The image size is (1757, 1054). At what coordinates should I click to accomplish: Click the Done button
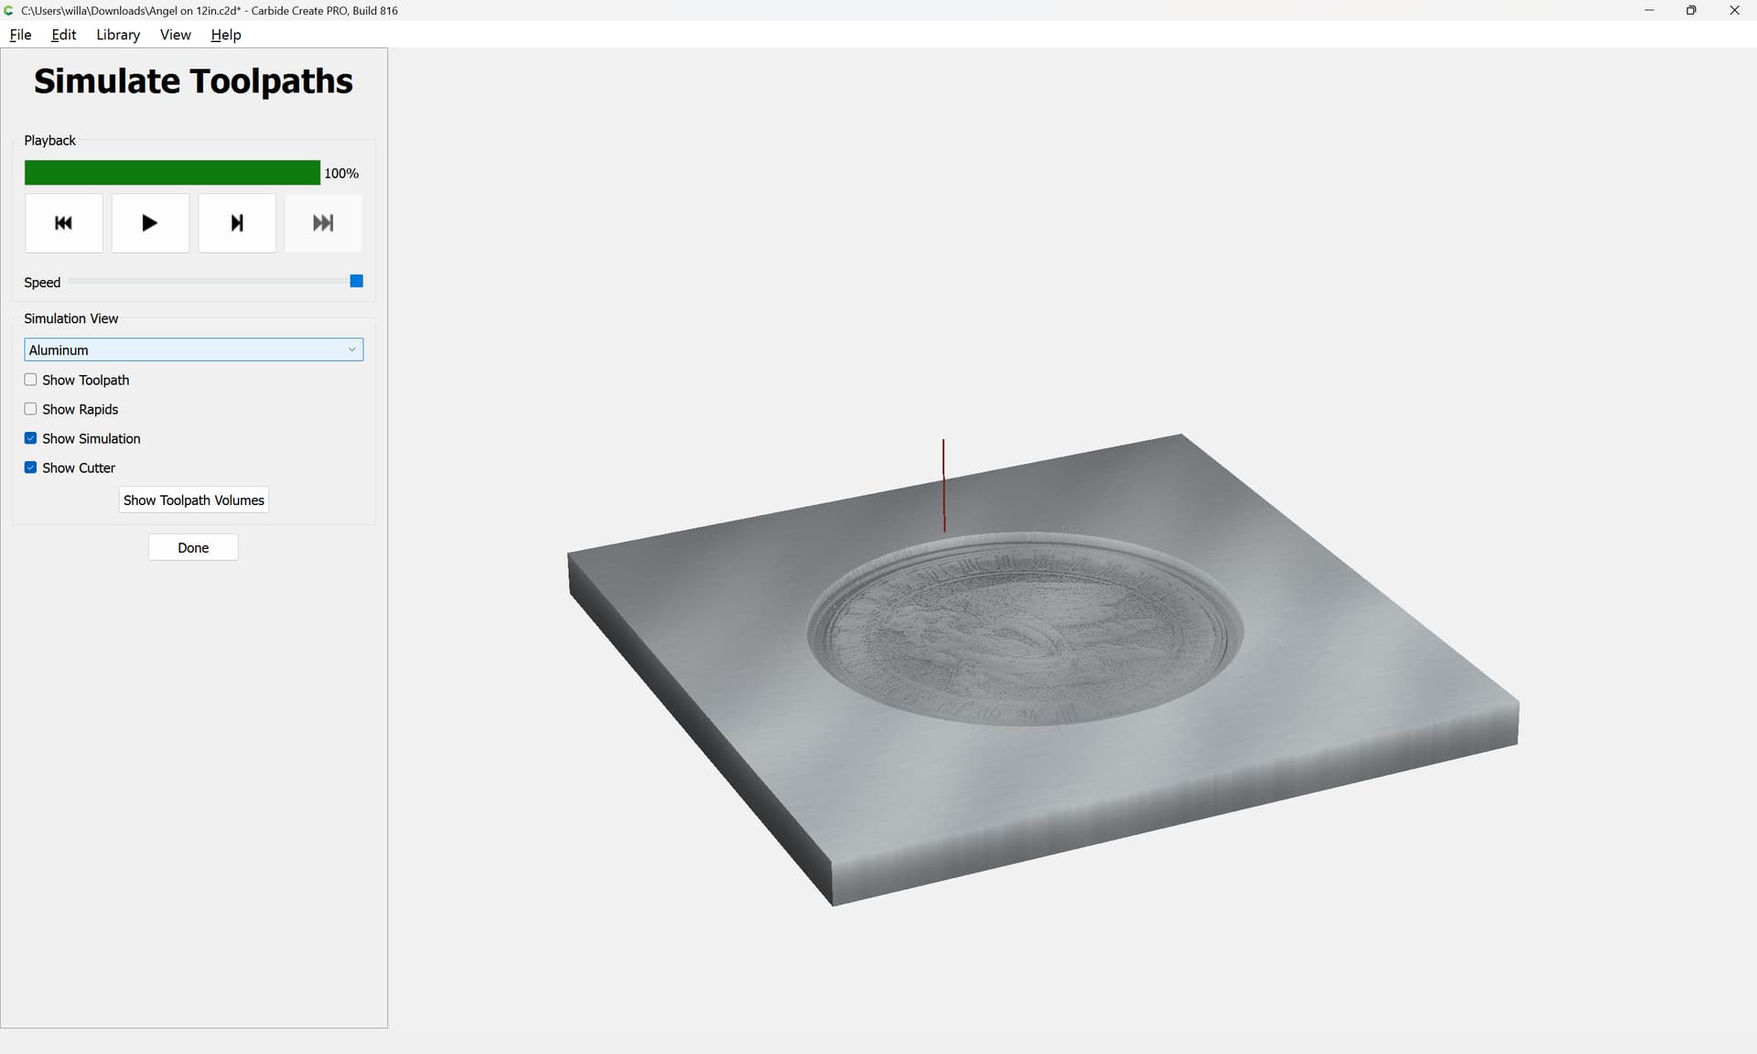193,547
